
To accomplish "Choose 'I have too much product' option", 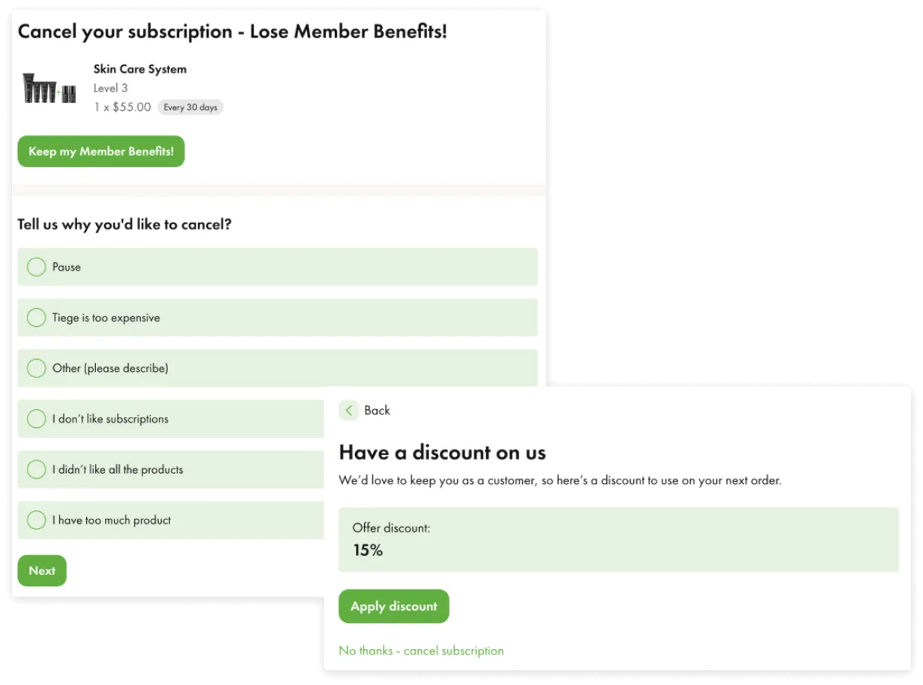I will [37, 520].
